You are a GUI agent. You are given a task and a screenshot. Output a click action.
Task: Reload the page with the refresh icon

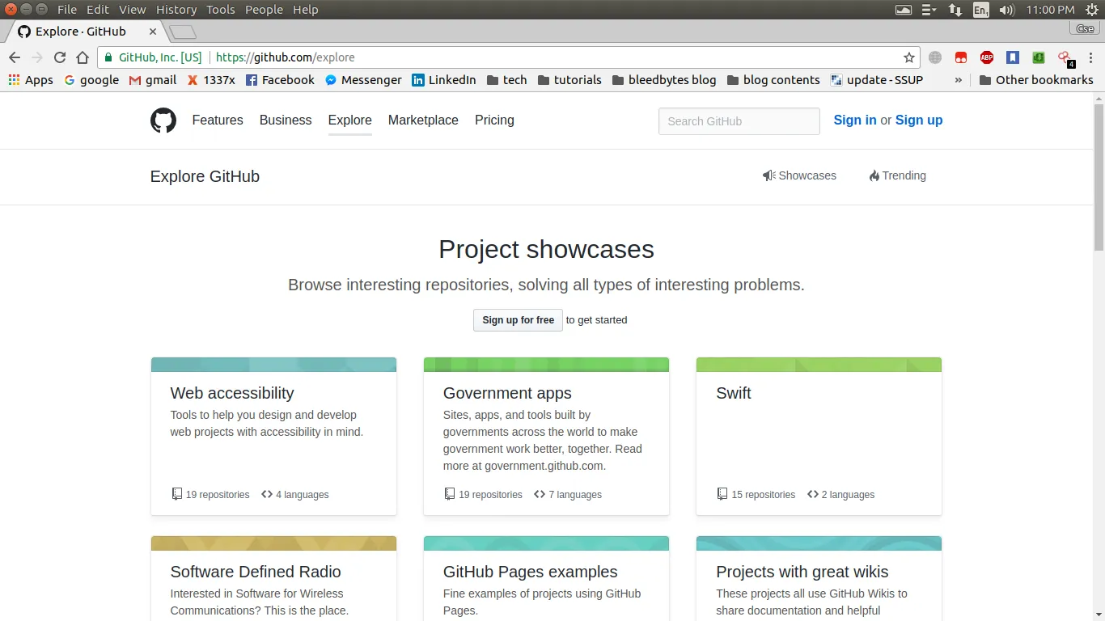60,57
